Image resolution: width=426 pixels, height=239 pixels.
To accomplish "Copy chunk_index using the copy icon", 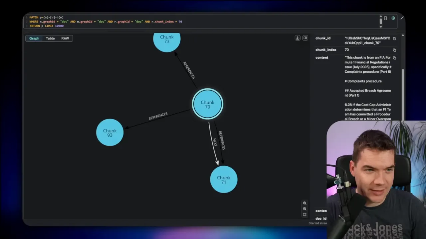I will pos(394,50).
